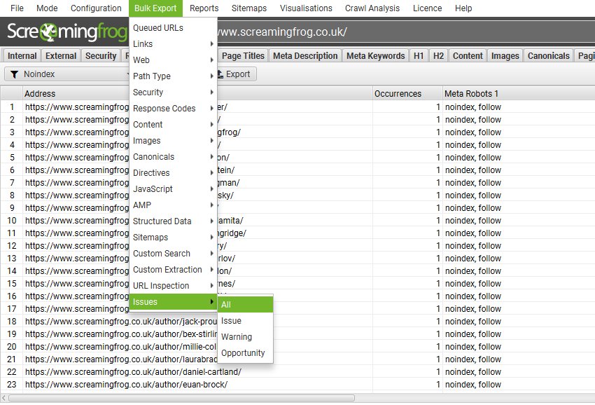
Task: Click noindex, follow value in row 20
Action: 473,346
